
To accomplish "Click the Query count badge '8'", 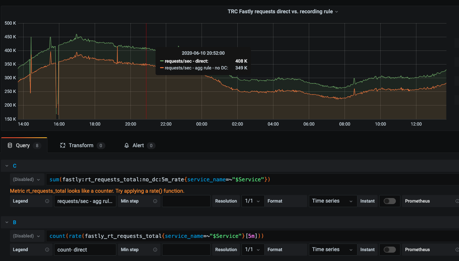I will coord(37,145).
